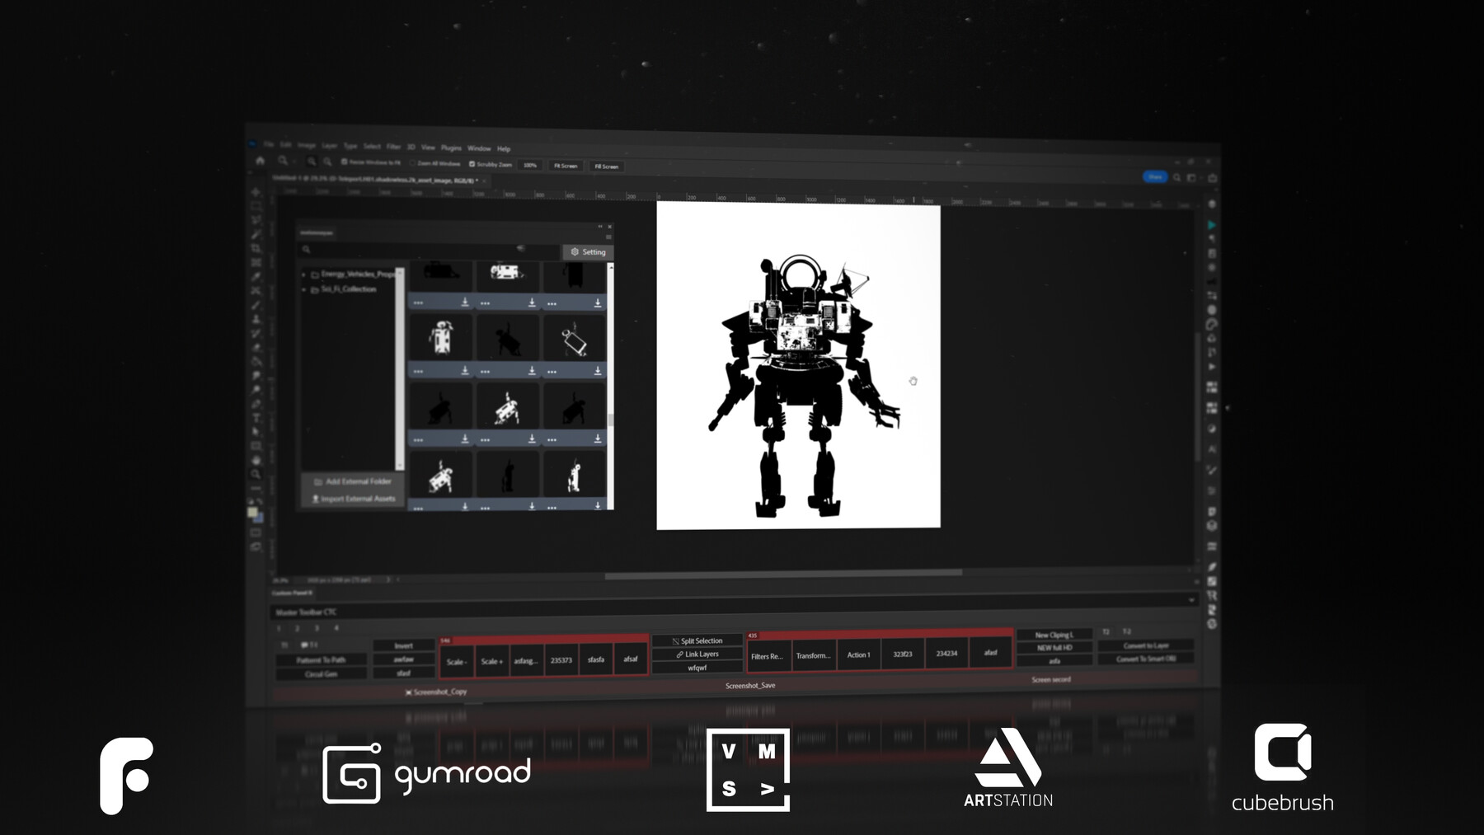Select the Brush tool

tap(256, 305)
